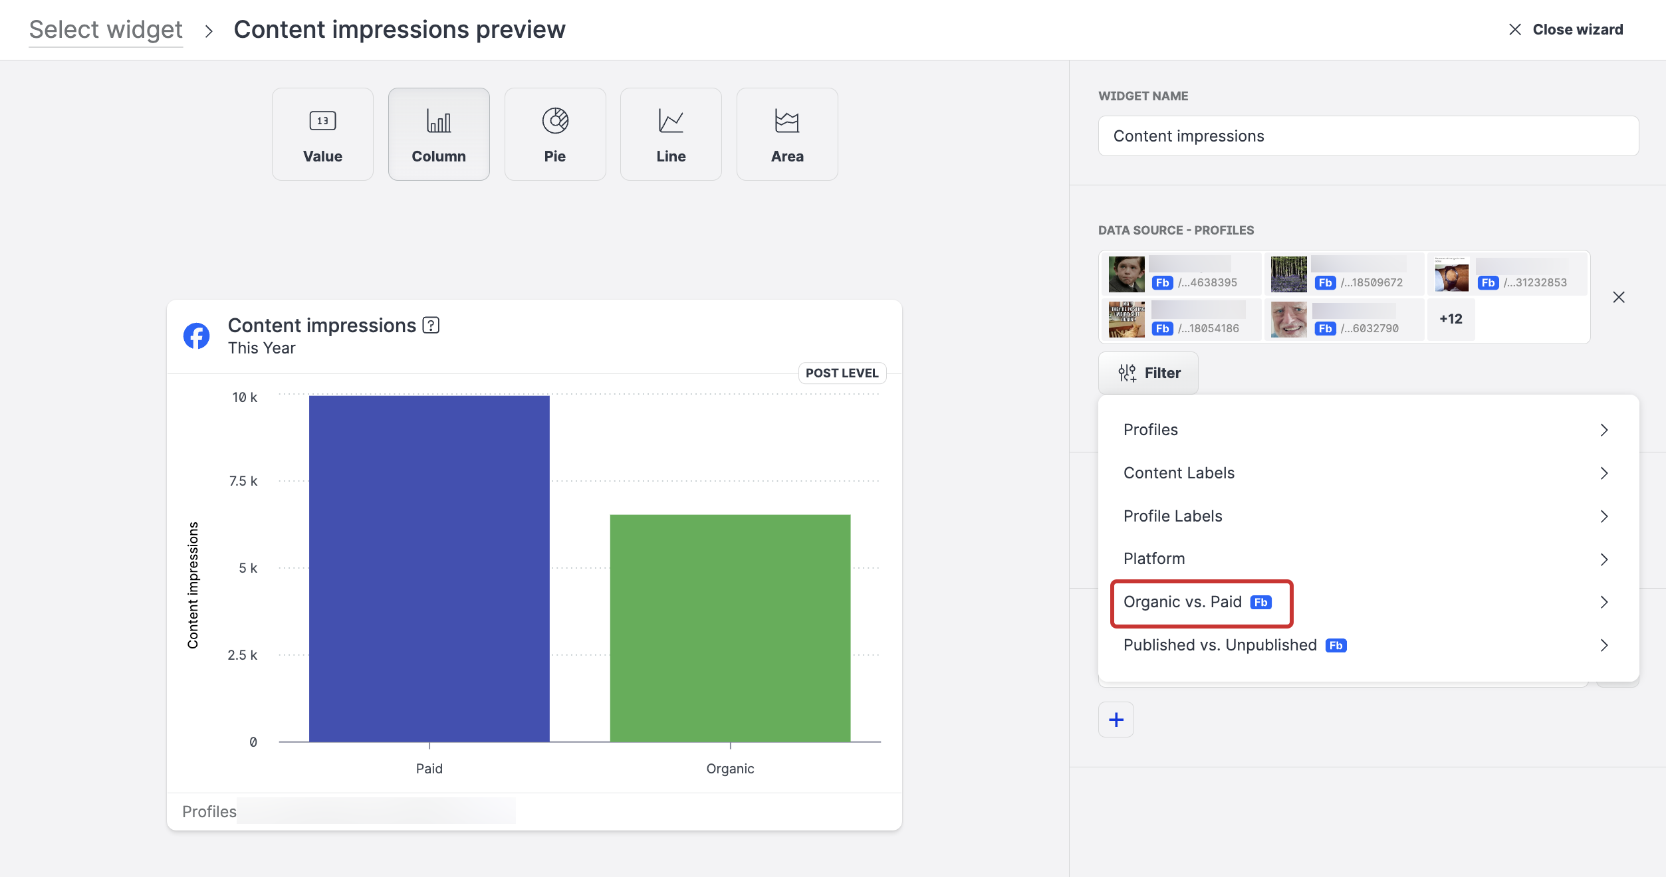Show the +12 additional profiles
Image resolution: width=1666 pixels, height=877 pixels.
1451,320
